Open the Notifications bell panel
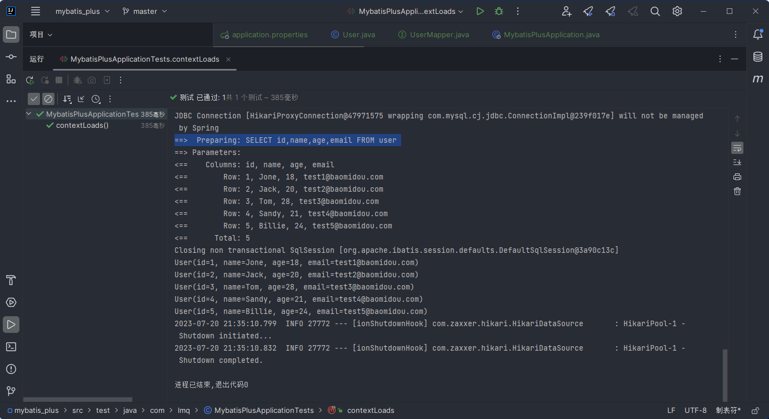The image size is (769, 419). (x=758, y=34)
